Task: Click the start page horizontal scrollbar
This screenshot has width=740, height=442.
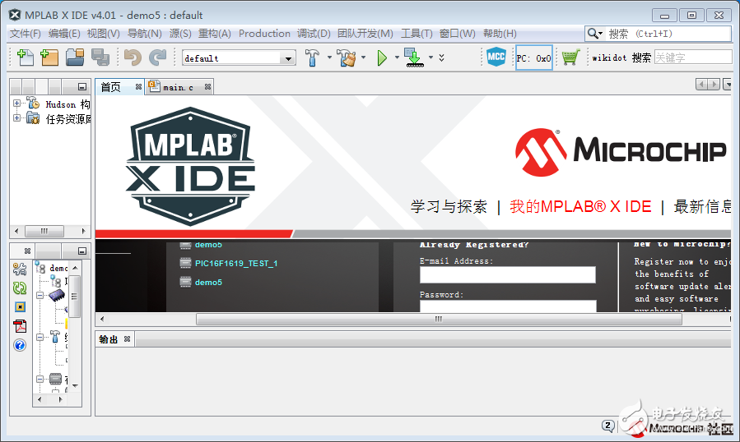Action: pos(438,319)
